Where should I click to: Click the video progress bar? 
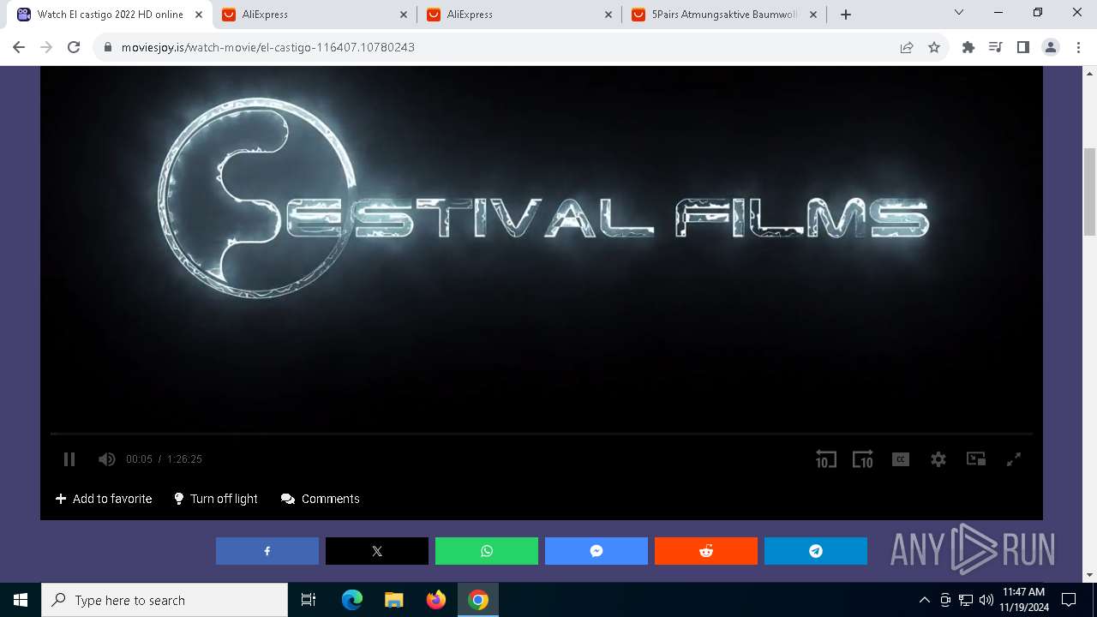point(542,434)
